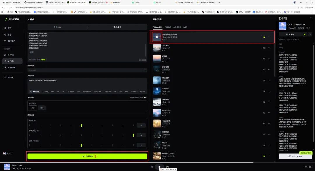315x171 pixels.
Task: Select AI 作曲 in the sidebar
Action: [12, 61]
